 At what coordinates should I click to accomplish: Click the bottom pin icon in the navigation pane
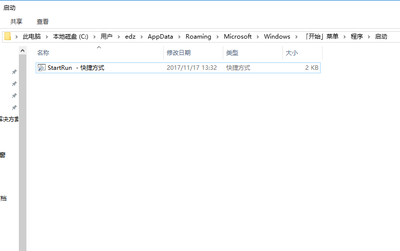(14, 107)
